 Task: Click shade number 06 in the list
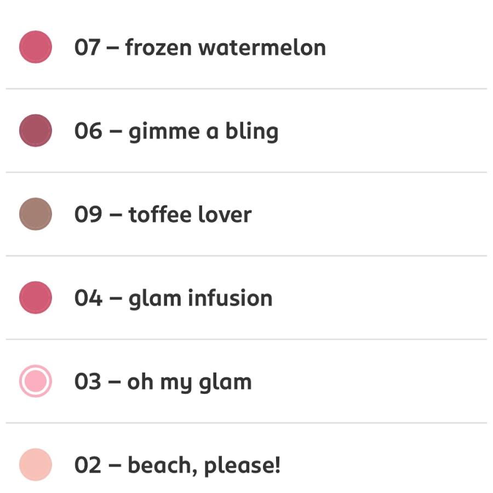[88, 131]
